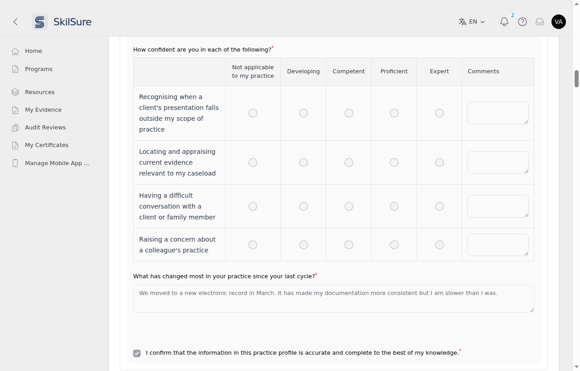Image resolution: width=580 pixels, height=371 pixels.
Task: Click comments box for difficult conversation row
Action: 498,206
